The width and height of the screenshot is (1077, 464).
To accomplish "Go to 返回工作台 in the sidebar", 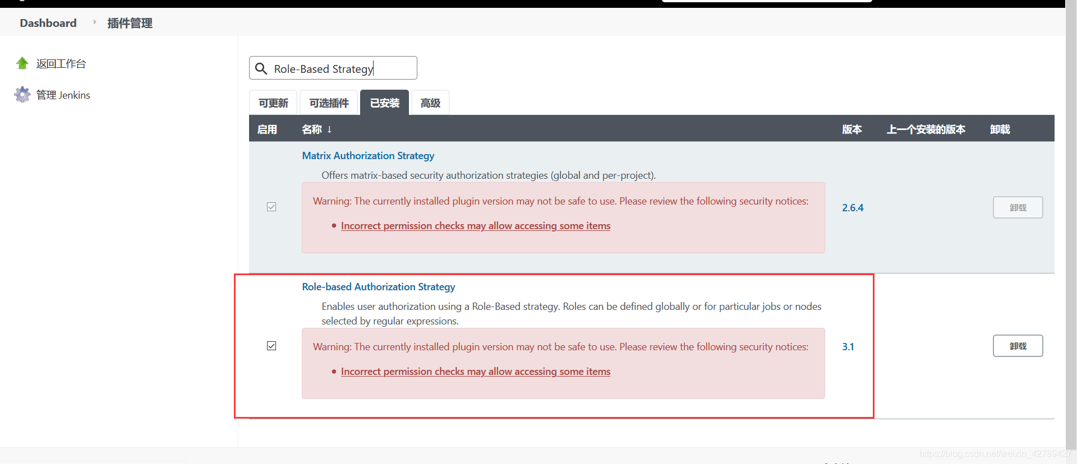I will click(61, 64).
